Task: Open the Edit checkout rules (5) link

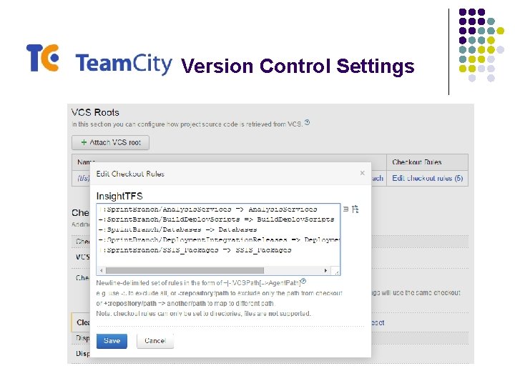Action: (x=427, y=178)
